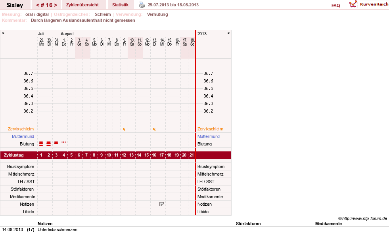Click the right Zervixschleim row label
Image resolution: width=389 pixels, height=239 pixels.
click(211, 129)
